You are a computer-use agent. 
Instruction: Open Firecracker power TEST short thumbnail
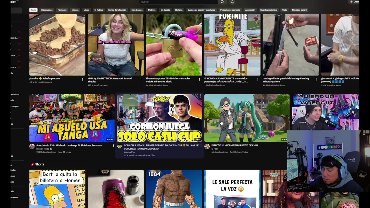point(174,45)
